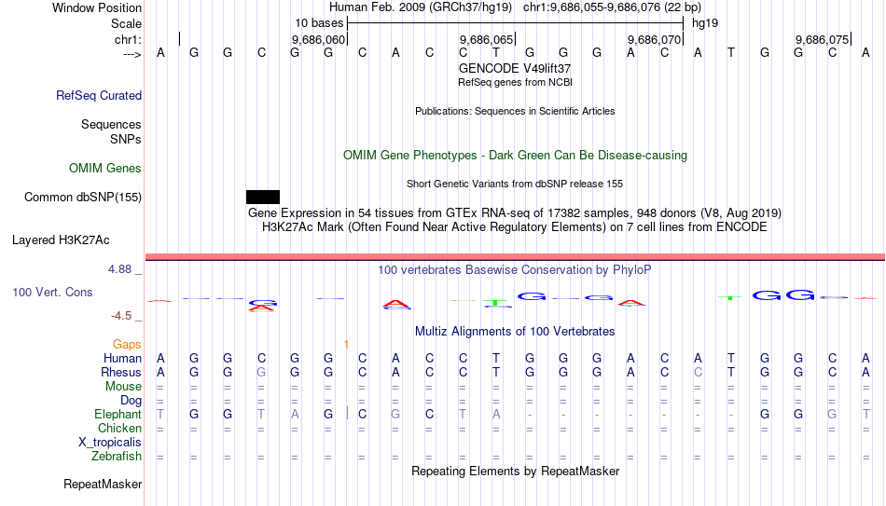This screenshot has height=506, width=886.
Task: Click the orange insertion bar in Elephant row
Action: coord(347,414)
